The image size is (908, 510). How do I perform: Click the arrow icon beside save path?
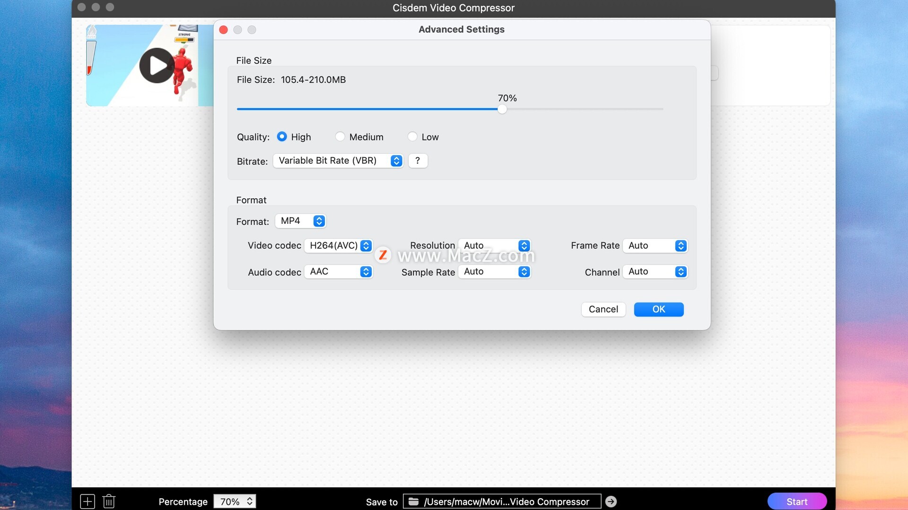pyautogui.click(x=611, y=501)
